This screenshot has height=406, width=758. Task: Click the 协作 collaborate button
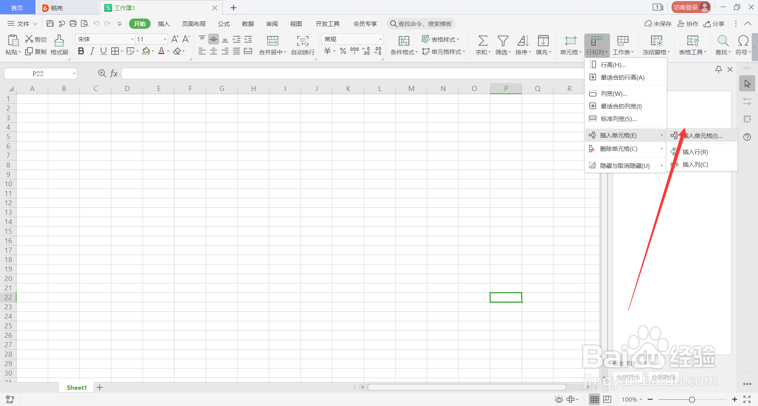[688, 24]
